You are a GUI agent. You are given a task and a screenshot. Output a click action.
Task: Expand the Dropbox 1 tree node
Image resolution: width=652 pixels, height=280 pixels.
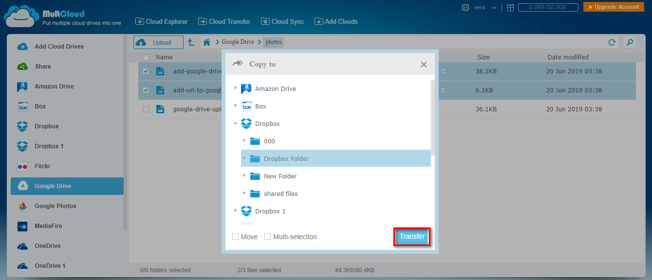236,211
